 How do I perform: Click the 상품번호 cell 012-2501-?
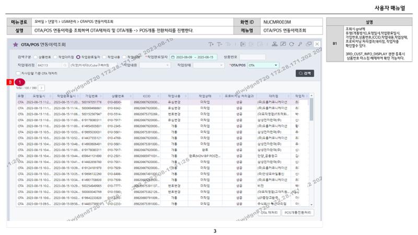tap(118, 156)
